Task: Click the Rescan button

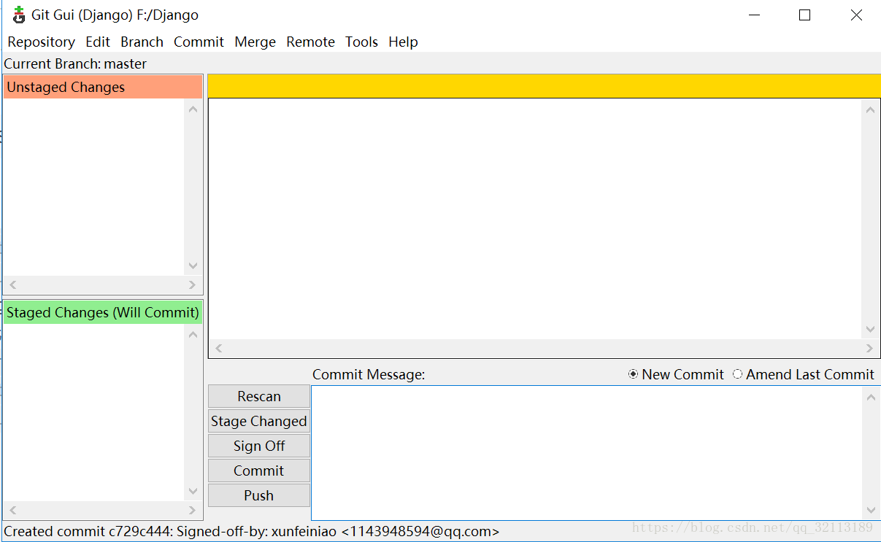Action: (x=259, y=396)
